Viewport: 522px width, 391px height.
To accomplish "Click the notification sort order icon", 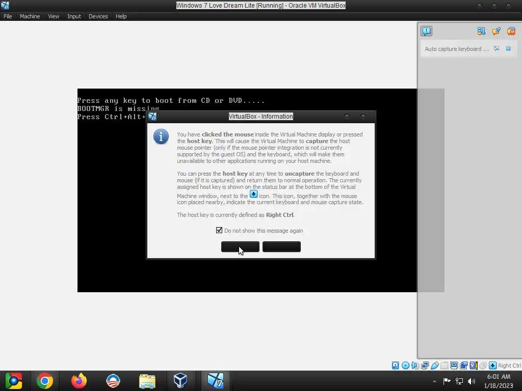I will pos(481,31).
